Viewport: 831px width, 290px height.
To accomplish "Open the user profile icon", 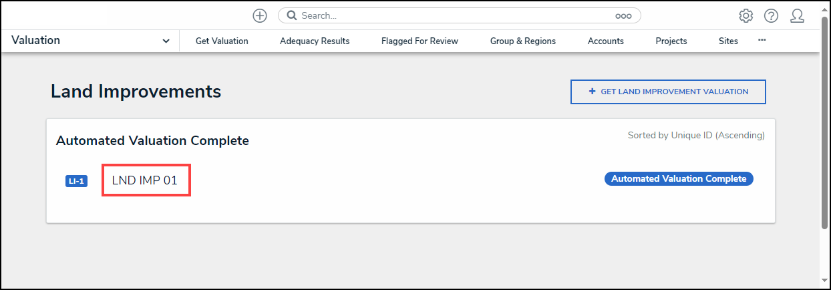I will pos(797,15).
